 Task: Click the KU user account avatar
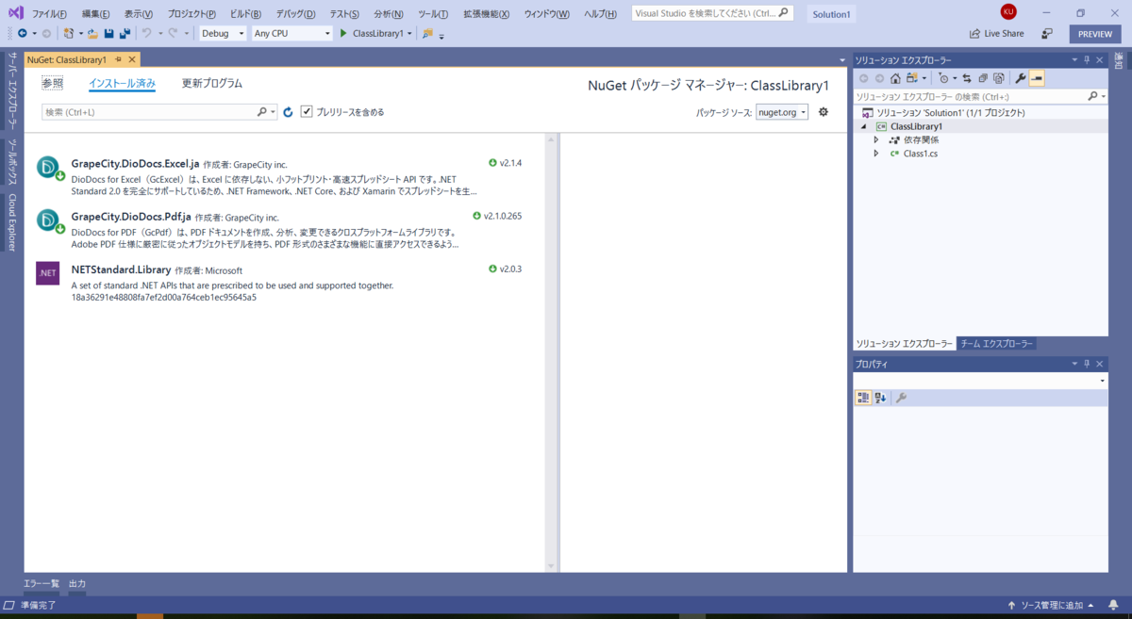[1008, 11]
